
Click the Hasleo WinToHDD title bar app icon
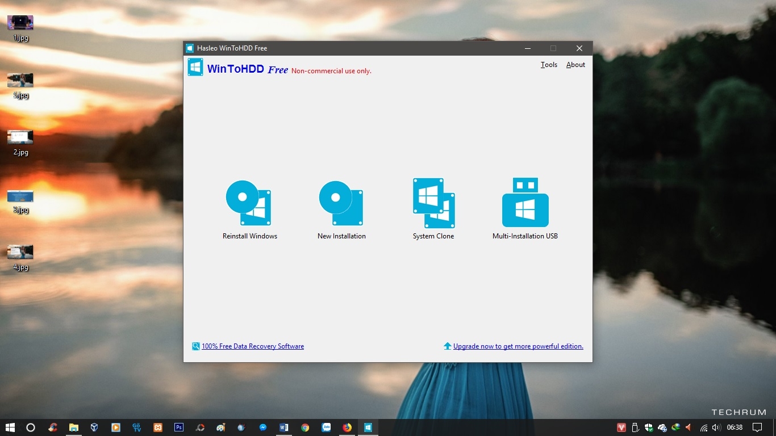tap(190, 48)
